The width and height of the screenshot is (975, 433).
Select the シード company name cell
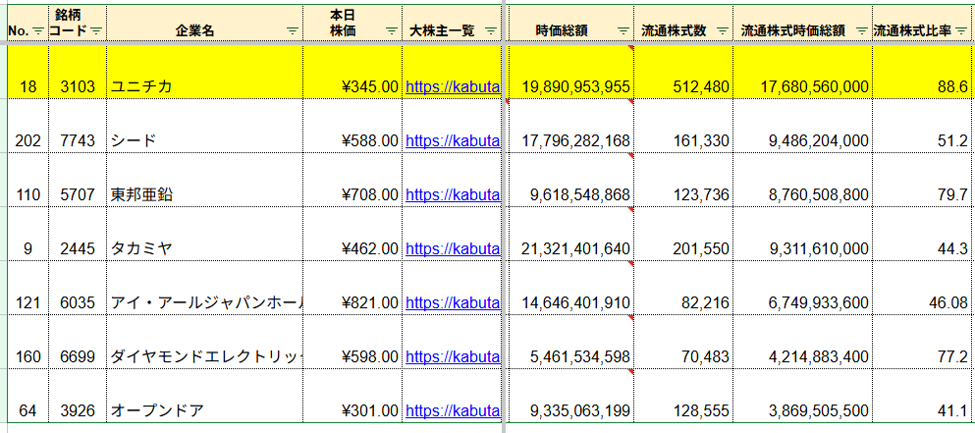click(x=204, y=127)
